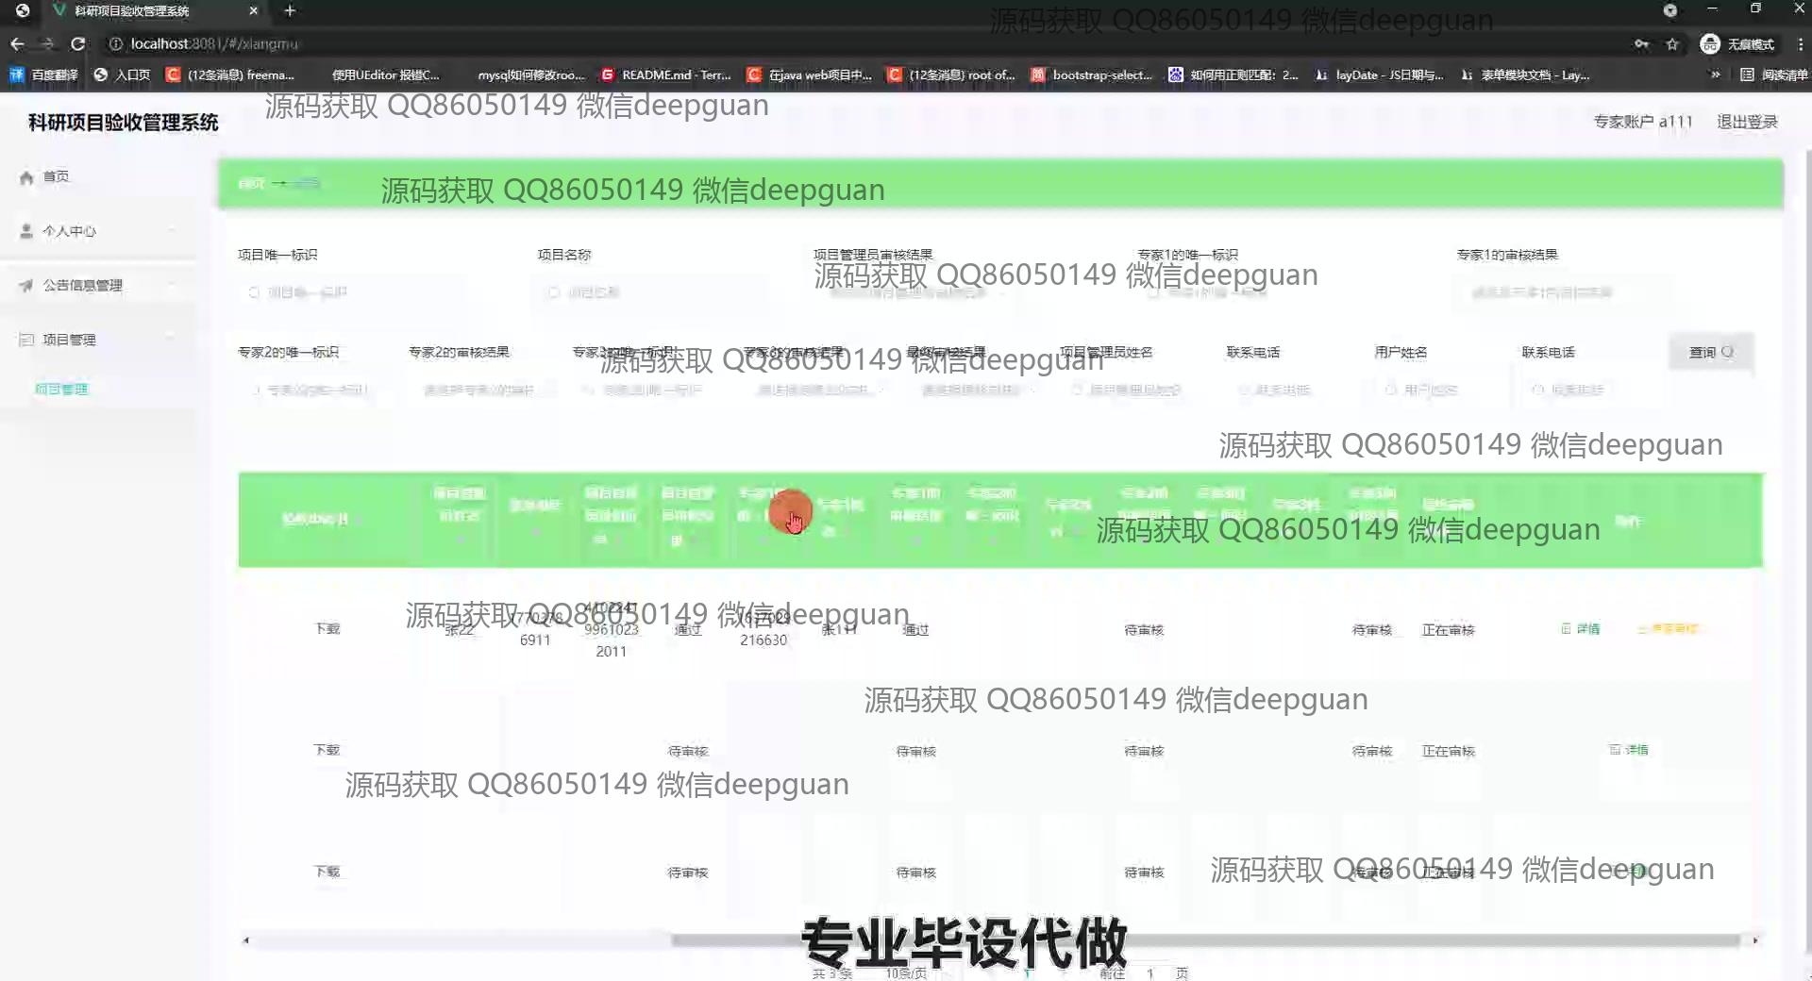The width and height of the screenshot is (1812, 981).
Task: Click the 查询 search button
Action: 1711,352
